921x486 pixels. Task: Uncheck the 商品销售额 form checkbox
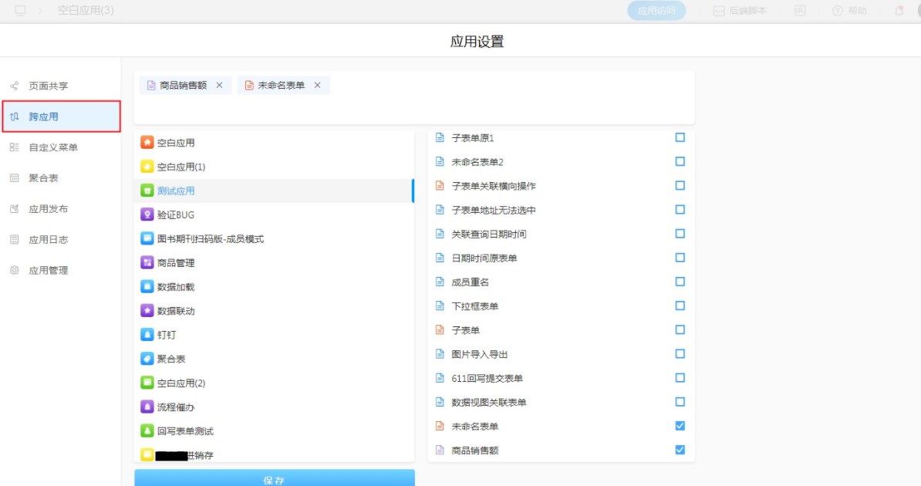coord(680,450)
